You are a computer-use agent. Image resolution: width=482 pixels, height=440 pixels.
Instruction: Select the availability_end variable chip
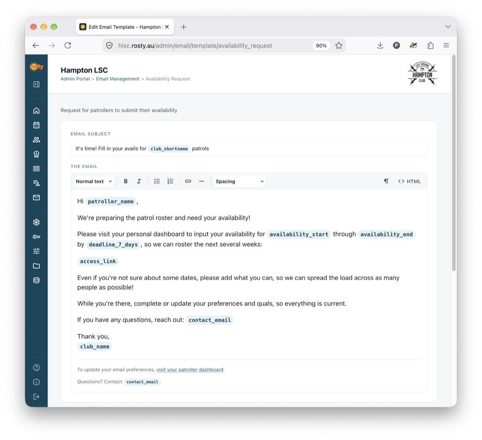386,234
